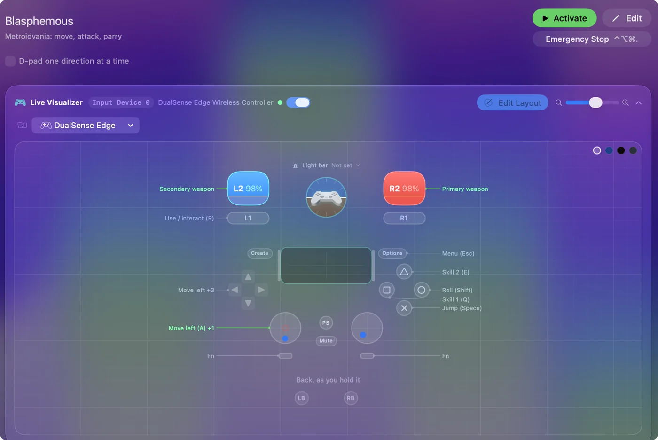Viewport: 658px width, 440px height.
Task: Select the controller's Mute button
Action: 326,341
